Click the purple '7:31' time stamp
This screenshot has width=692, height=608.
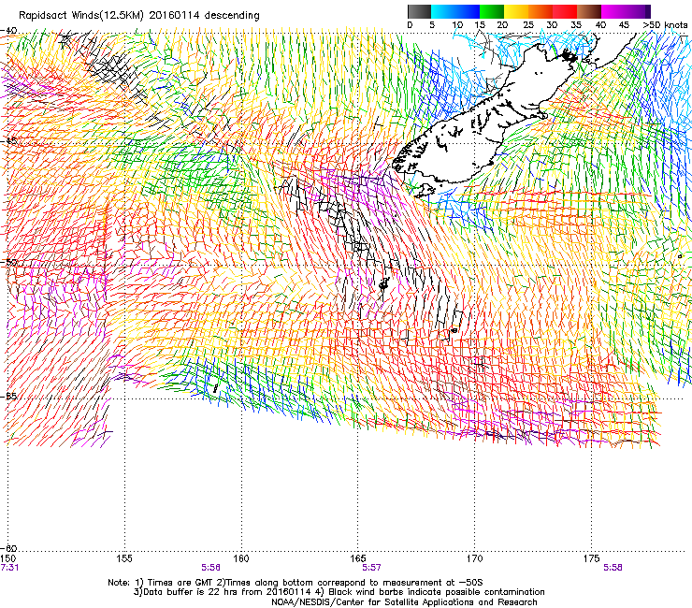pyautogui.click(x=9, y=568)
